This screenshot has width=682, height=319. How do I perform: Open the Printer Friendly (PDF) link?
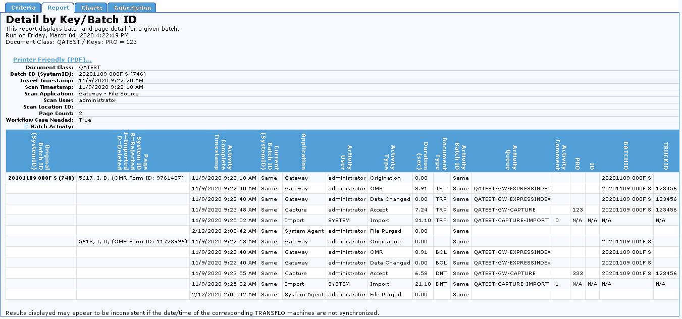(53, 60)
